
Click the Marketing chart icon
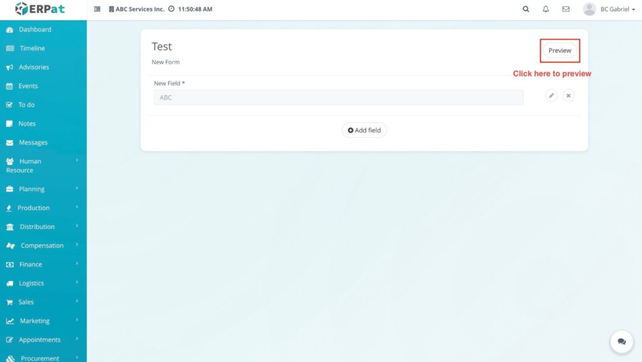[x=10, y=321]
